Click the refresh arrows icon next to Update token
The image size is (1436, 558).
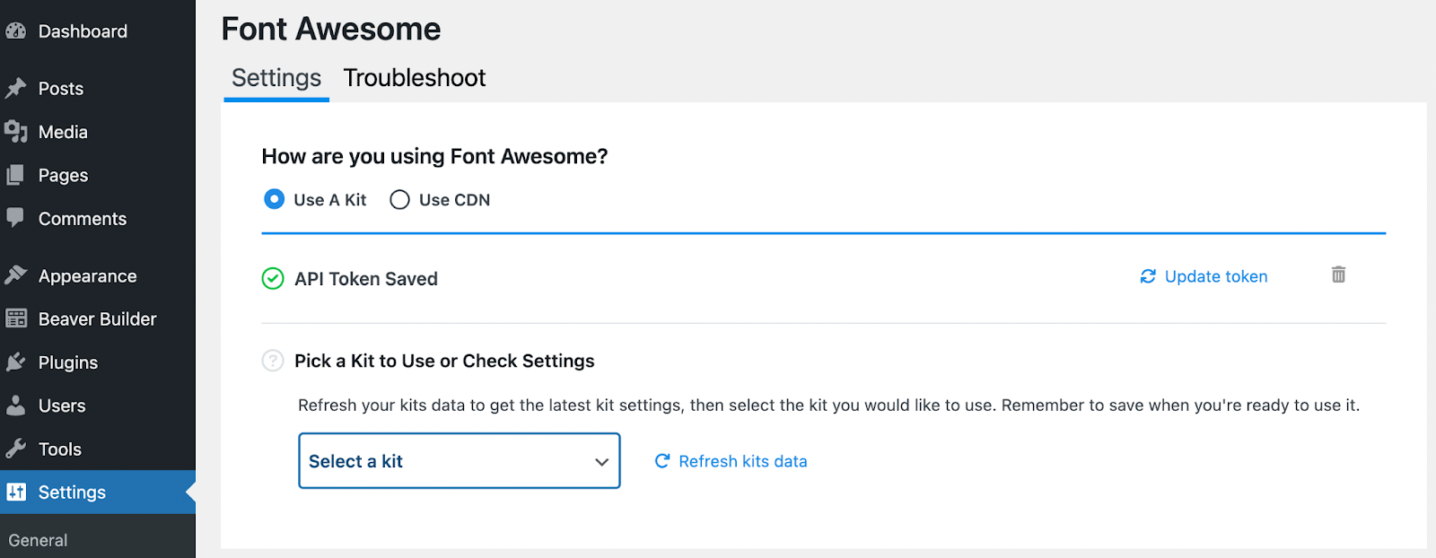pyautogui.click(x=1148, y=276)
